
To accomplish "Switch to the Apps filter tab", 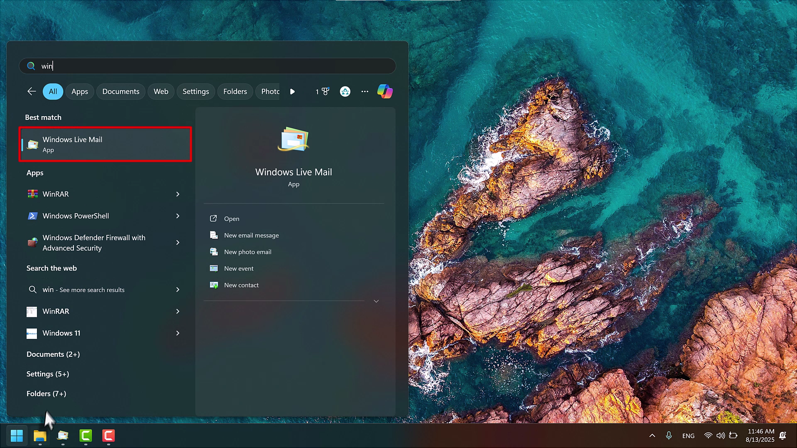I will pyautogui.click(x=80, y=91).
